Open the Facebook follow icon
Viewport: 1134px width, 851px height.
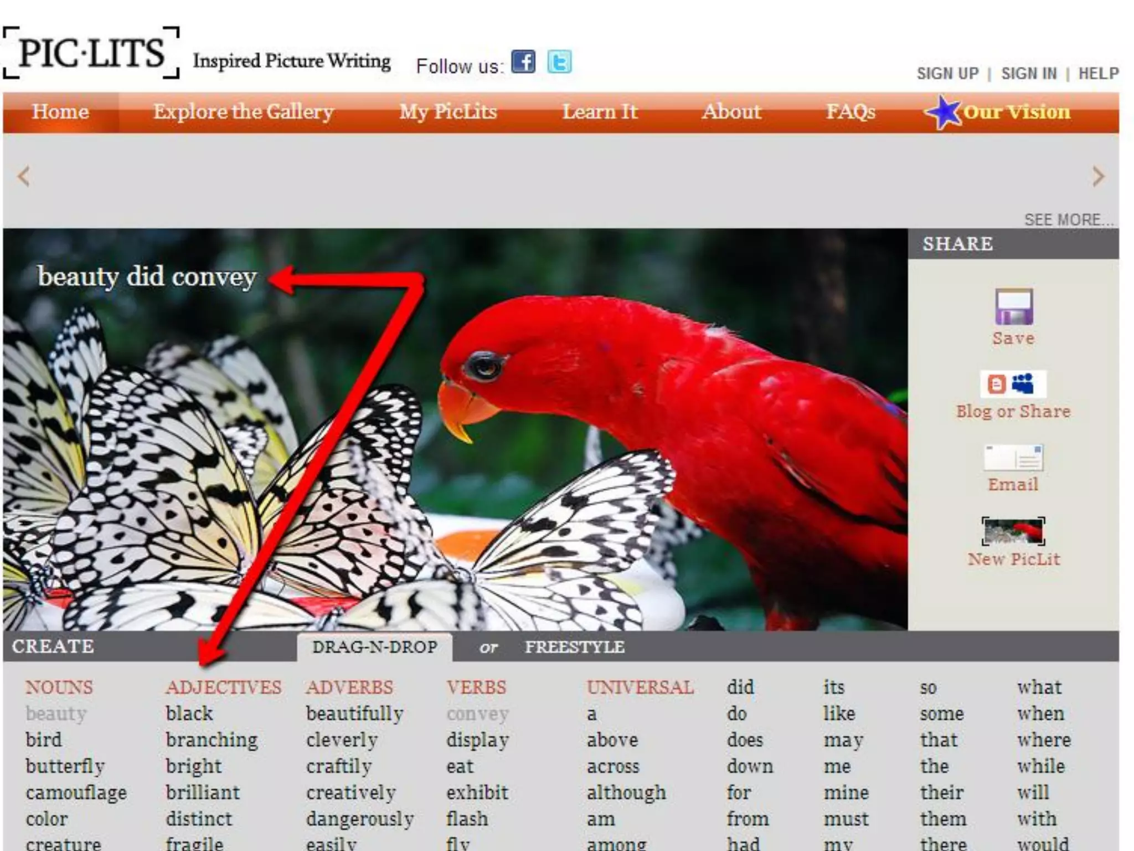[523, 61]
